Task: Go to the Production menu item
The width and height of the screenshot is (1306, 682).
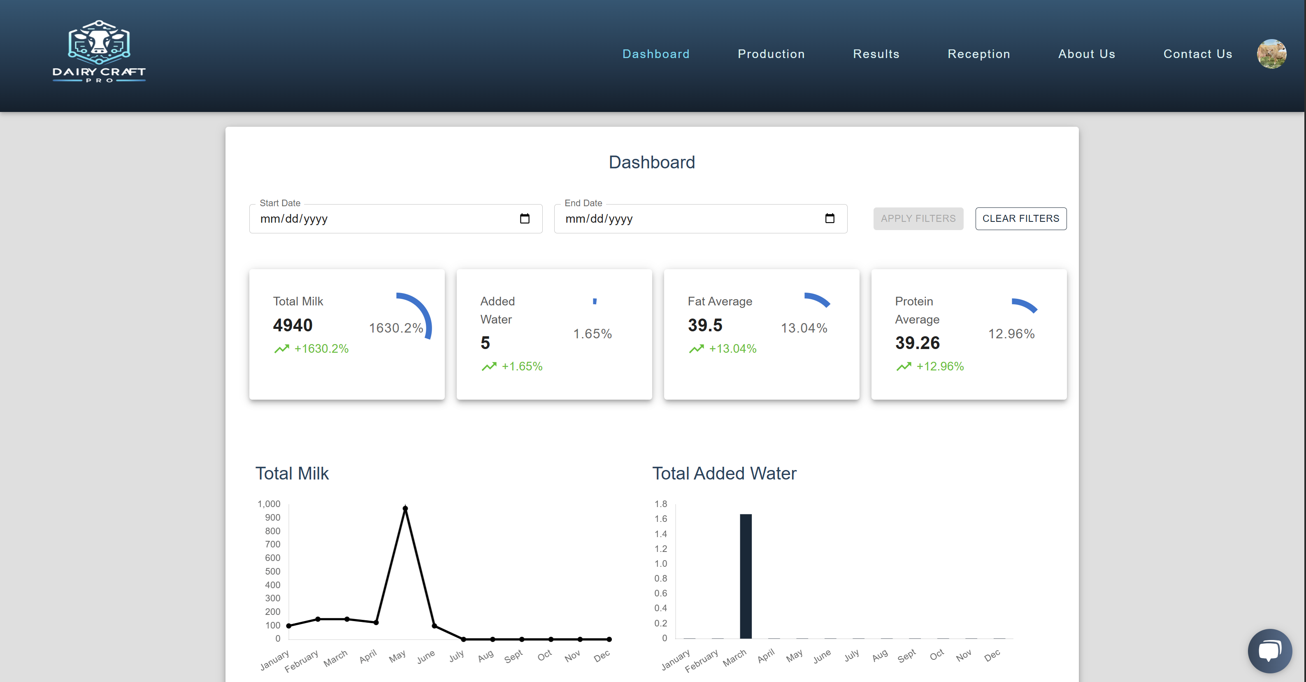Action: 771,54
